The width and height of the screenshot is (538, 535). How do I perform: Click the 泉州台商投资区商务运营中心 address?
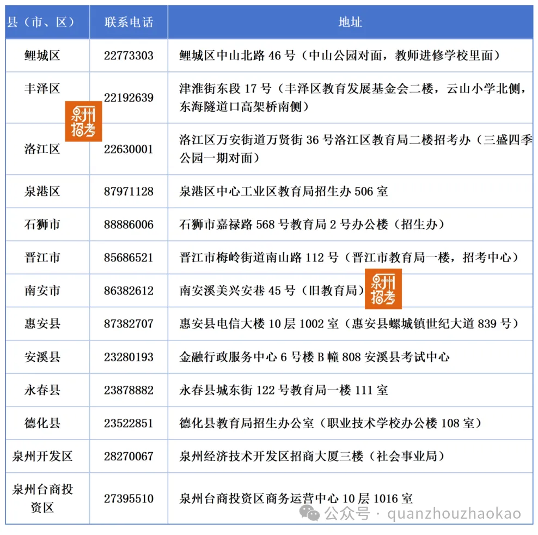[x=296, y=498]
